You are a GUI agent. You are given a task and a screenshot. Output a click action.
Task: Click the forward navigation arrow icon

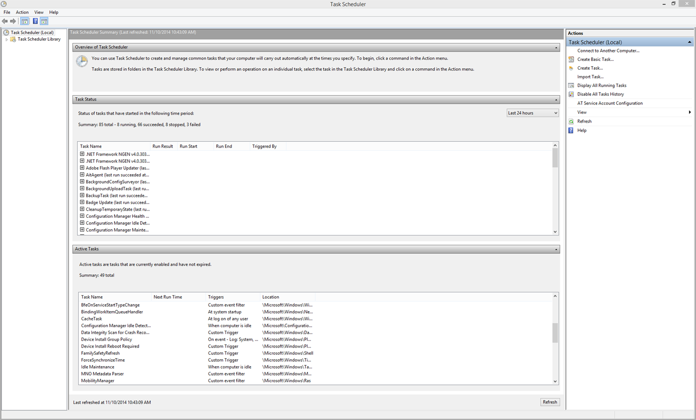point(13,20)
